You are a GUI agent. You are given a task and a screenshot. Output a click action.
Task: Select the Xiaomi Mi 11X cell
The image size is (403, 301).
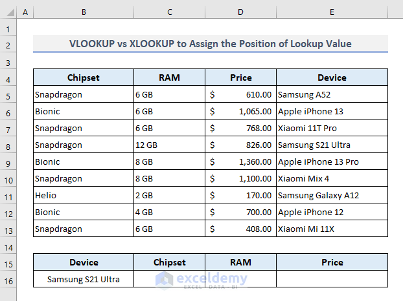tap(332, 229)
